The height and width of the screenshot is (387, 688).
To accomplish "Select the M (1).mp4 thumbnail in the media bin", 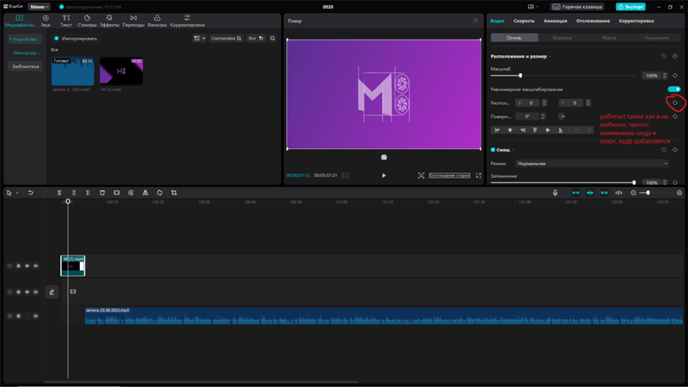I will click(121, 71).
